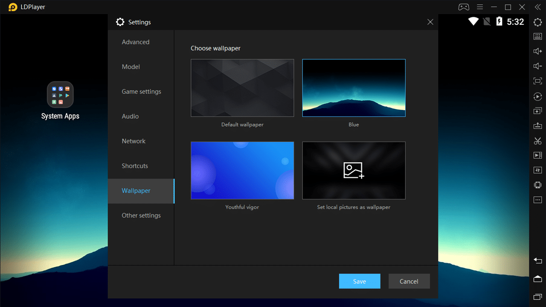This screenshot has height=307, width=546.
Task: Switch LDPlayer to full screen mode
Action: point(537,81)
